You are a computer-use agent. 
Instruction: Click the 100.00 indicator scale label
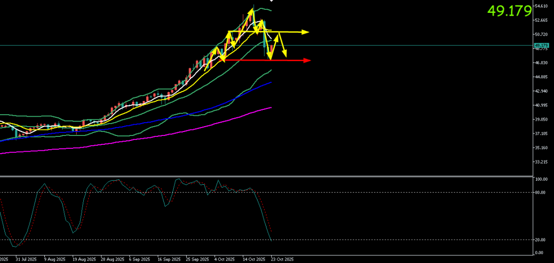click(x=541, y=179)
